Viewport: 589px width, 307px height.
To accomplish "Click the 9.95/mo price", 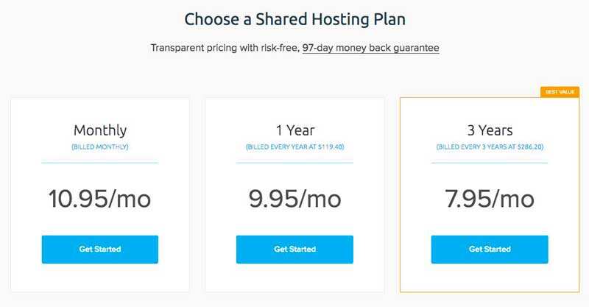I will [294, 198].
